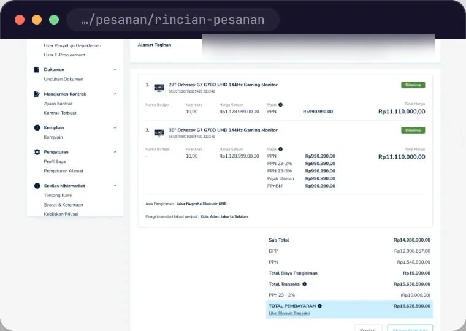Collapse the Komplain section chevron
Image resolution: width=466 pixels, height=331 pixels.
(115, 127)
